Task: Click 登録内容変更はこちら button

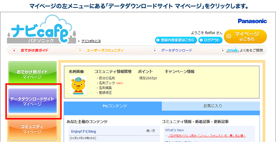Action: [176, 40]
